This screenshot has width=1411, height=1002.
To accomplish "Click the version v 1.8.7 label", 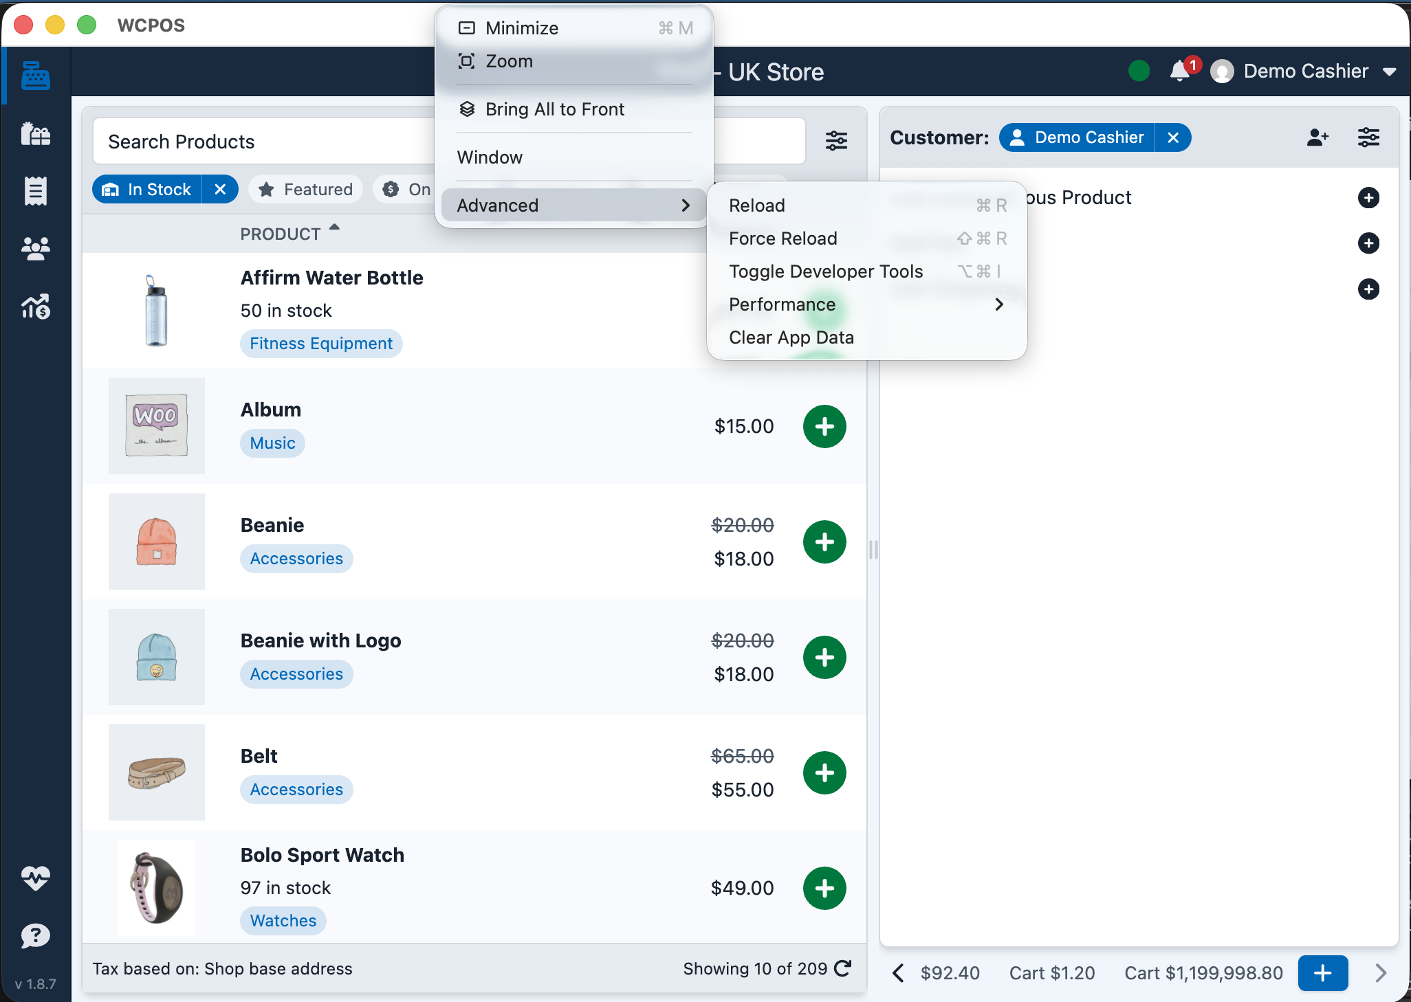I will click(36, 983).
